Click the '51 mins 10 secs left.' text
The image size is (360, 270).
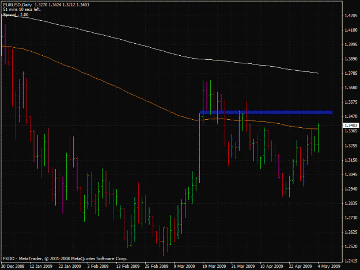click(22, 9)
